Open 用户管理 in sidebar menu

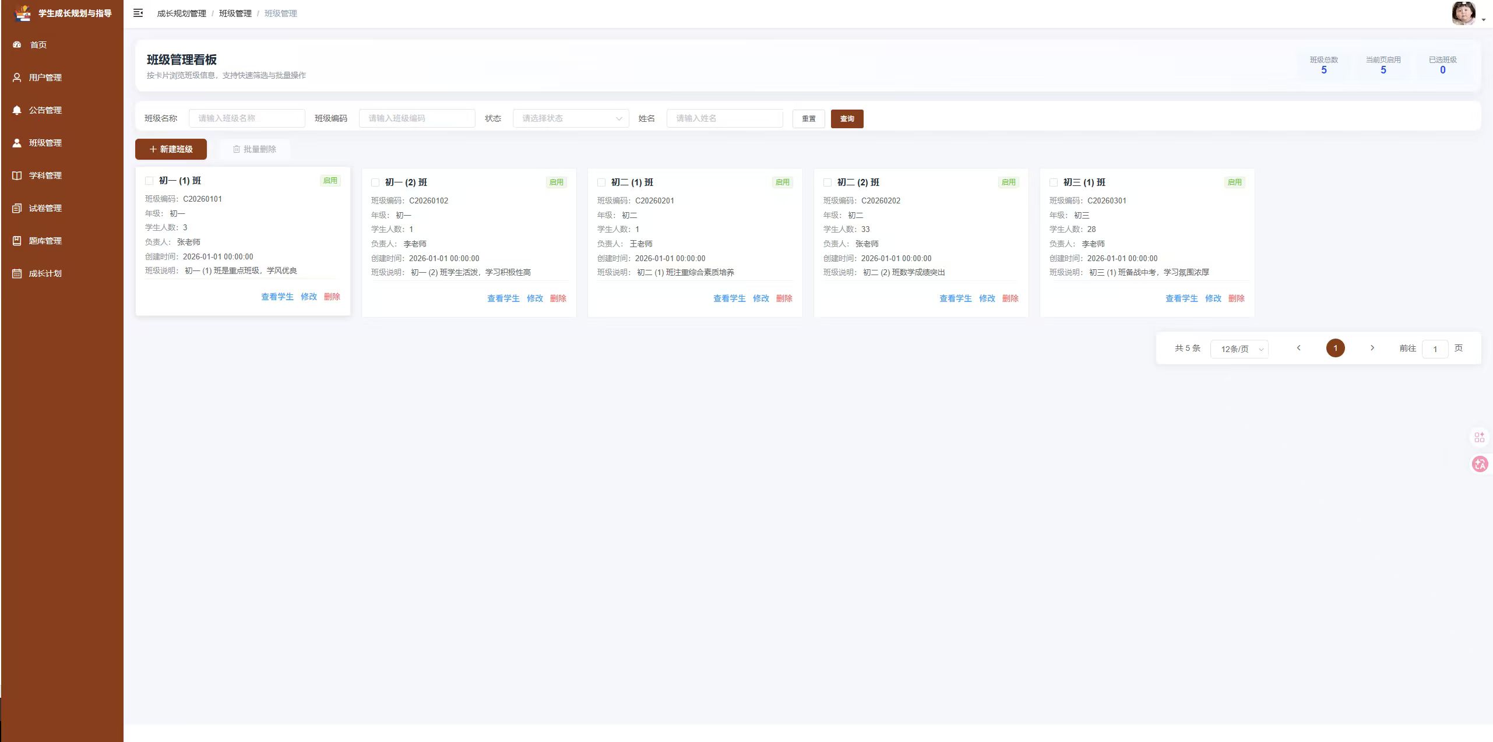click(x=62, y=77)
